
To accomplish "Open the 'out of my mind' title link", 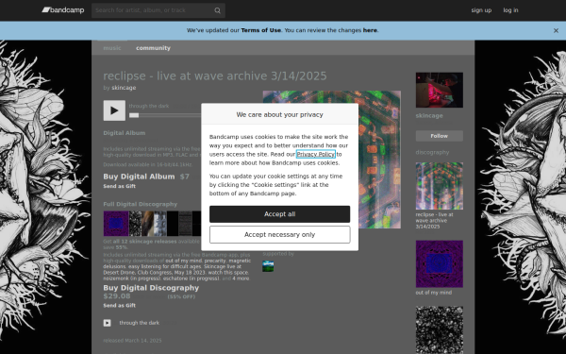I will click(434, 293).
